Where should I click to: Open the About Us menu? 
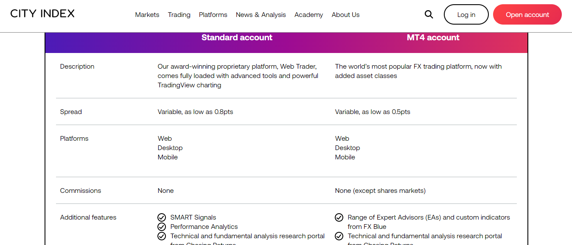pos(345,14)
